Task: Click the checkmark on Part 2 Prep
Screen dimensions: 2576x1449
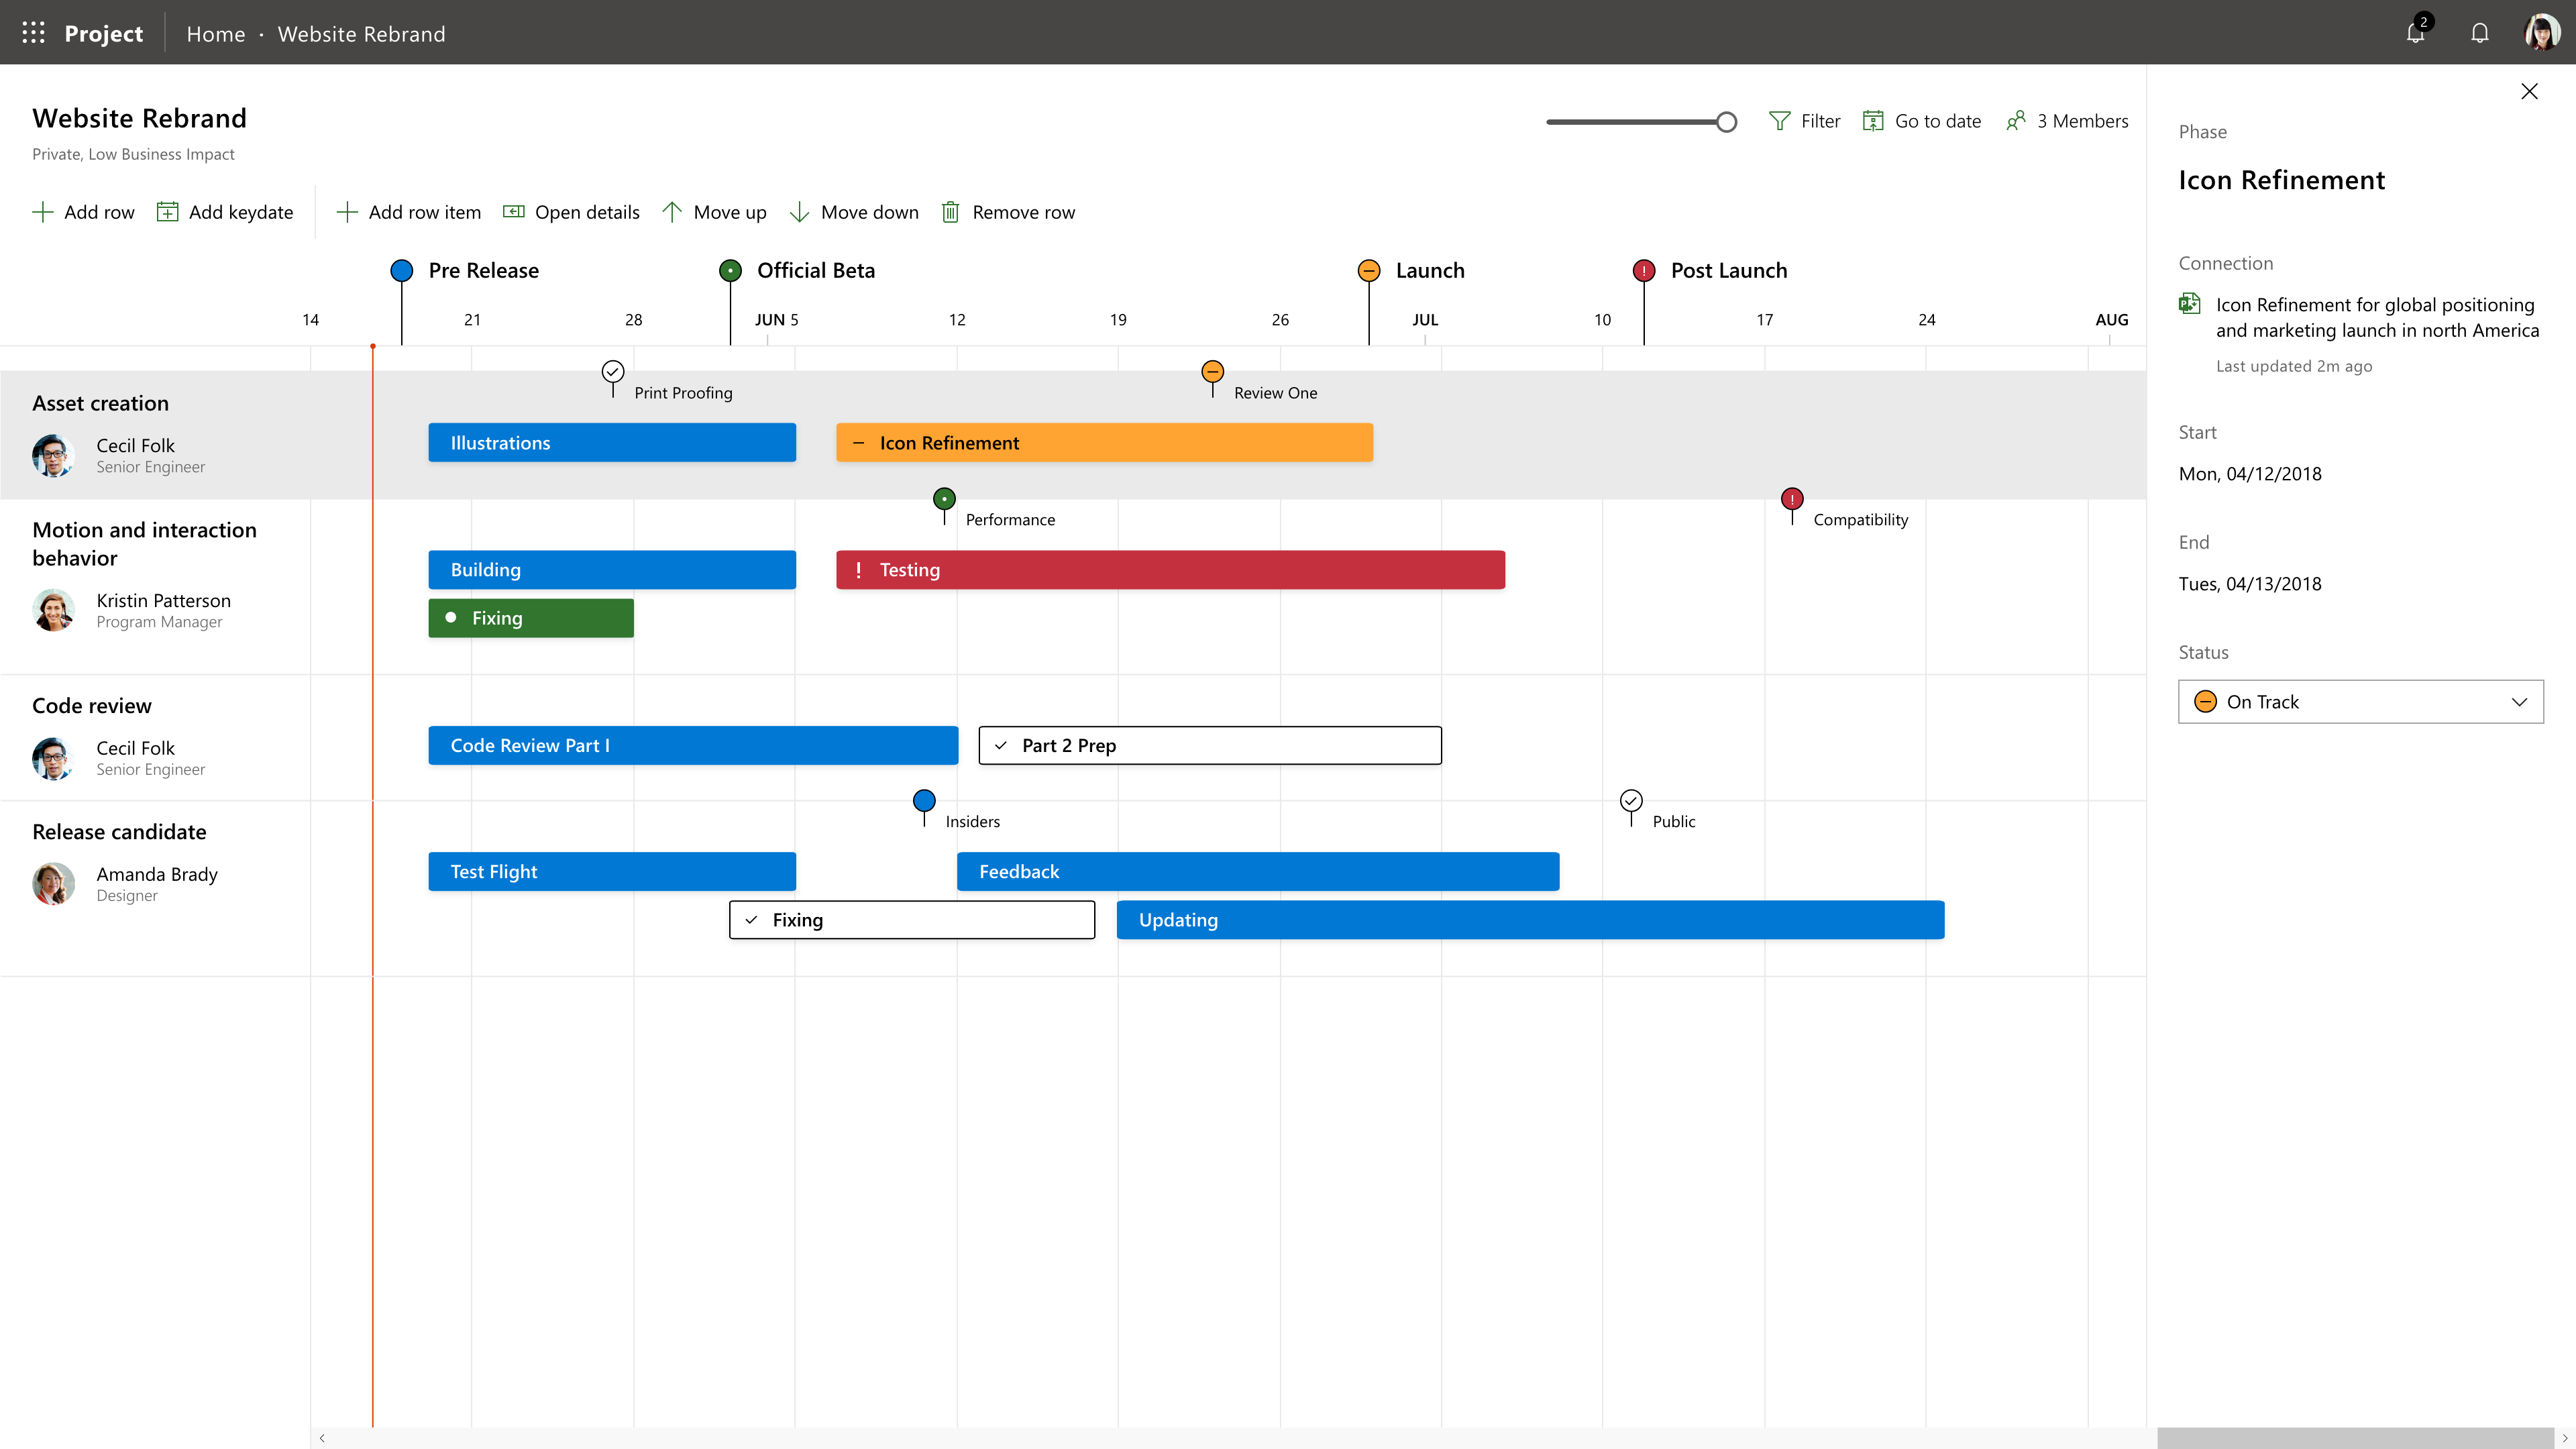Action: pyautogui.click(x=1002, y=744)
